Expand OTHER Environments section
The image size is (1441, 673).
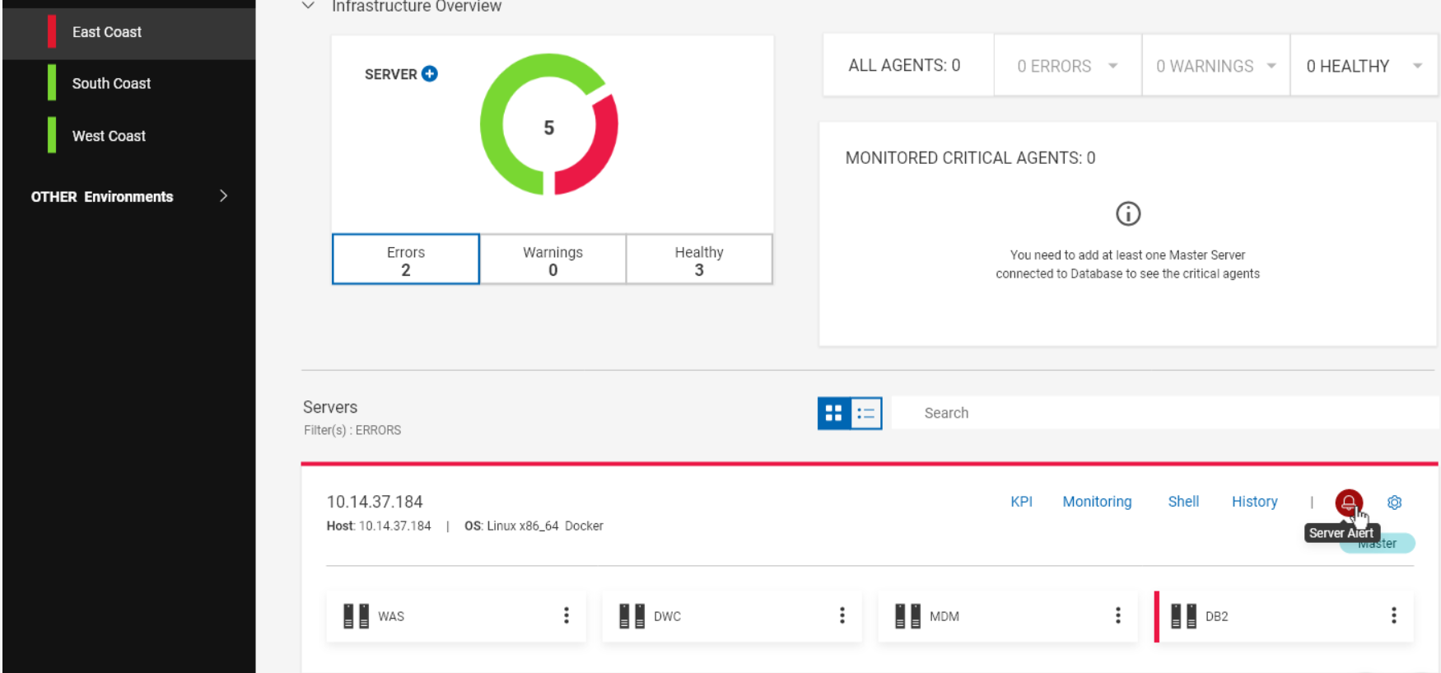pyautogui.click(x=223, y=196)
